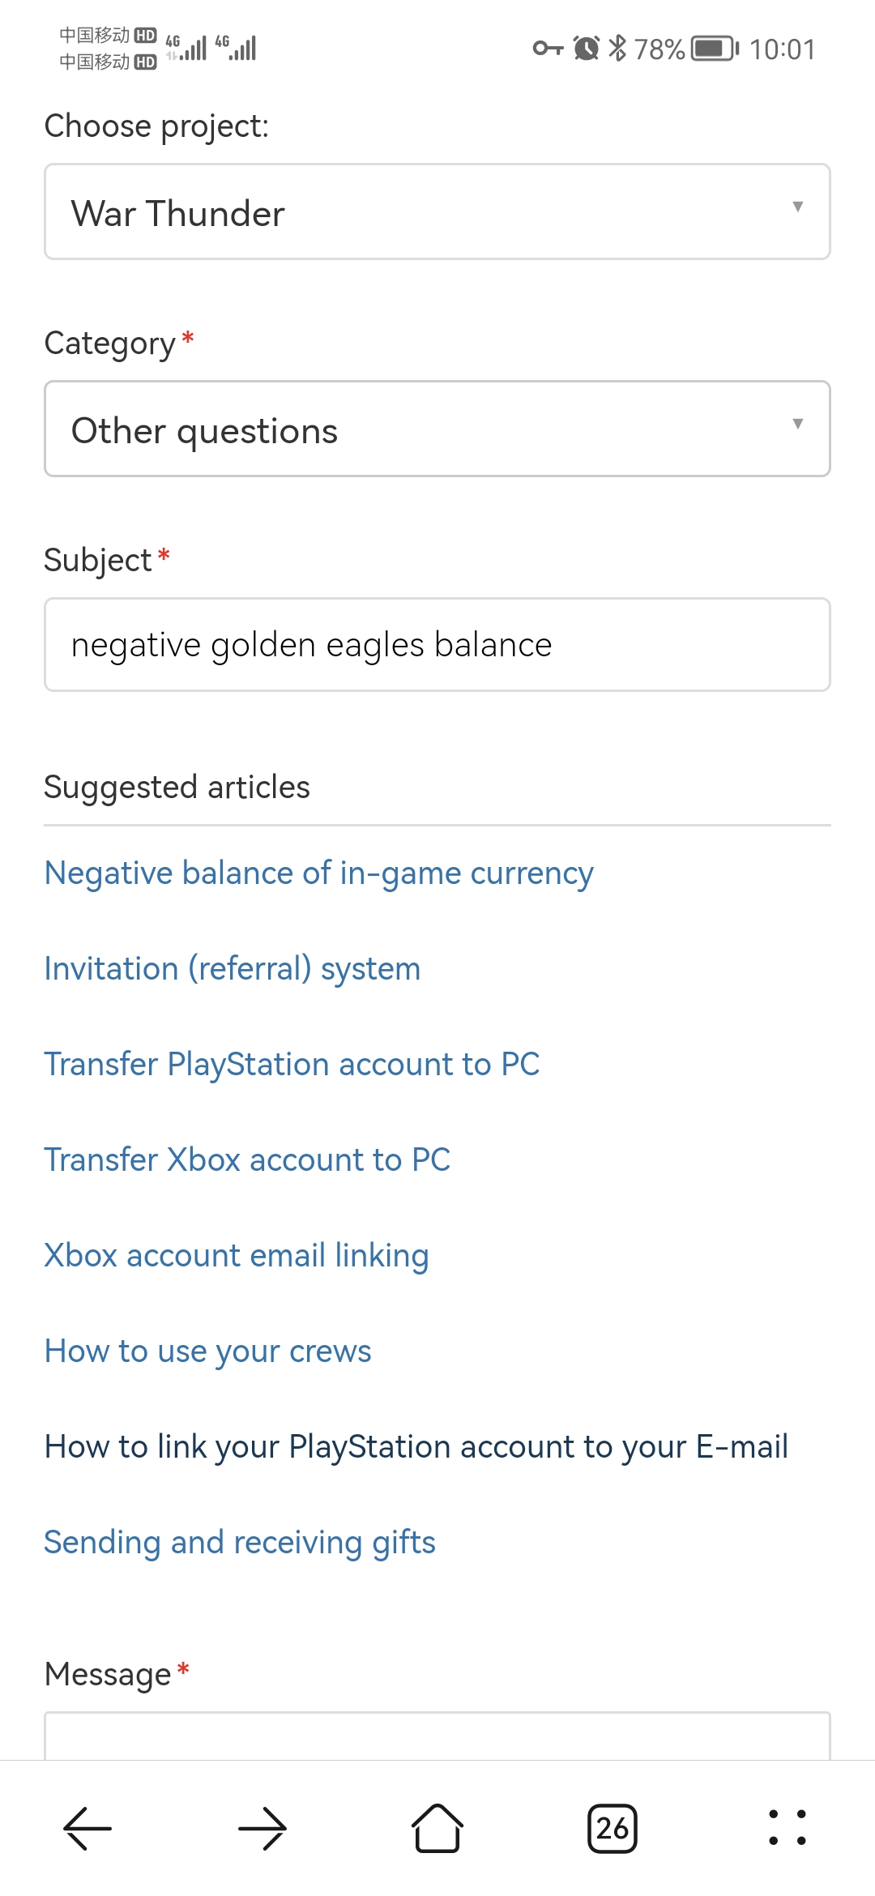Open the browser four-dot menu

(787, 1828)
